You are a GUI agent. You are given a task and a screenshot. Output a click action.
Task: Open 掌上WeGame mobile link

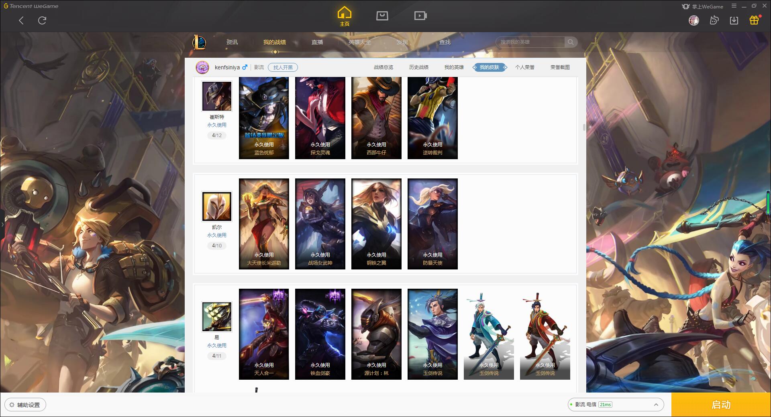click(x=702, y=6)
